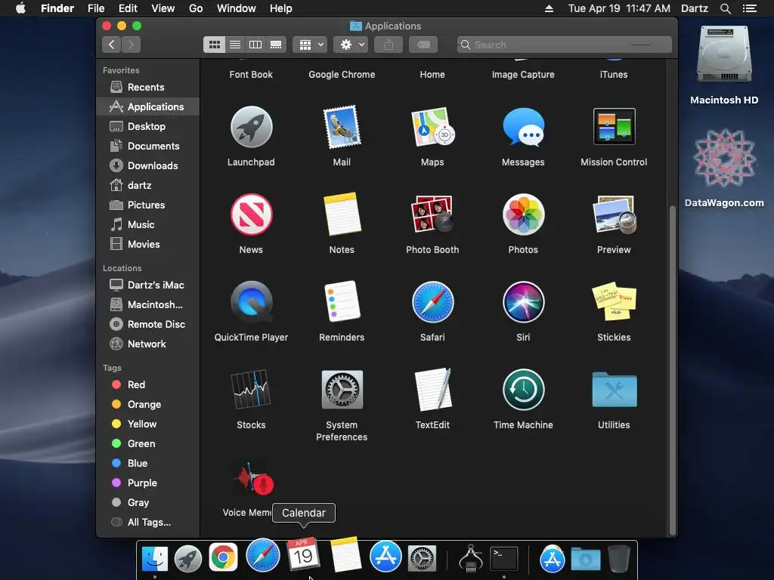This screenshot has width=774, height=580.
Task: Open the Edit menu
Action: pos(128,8)
